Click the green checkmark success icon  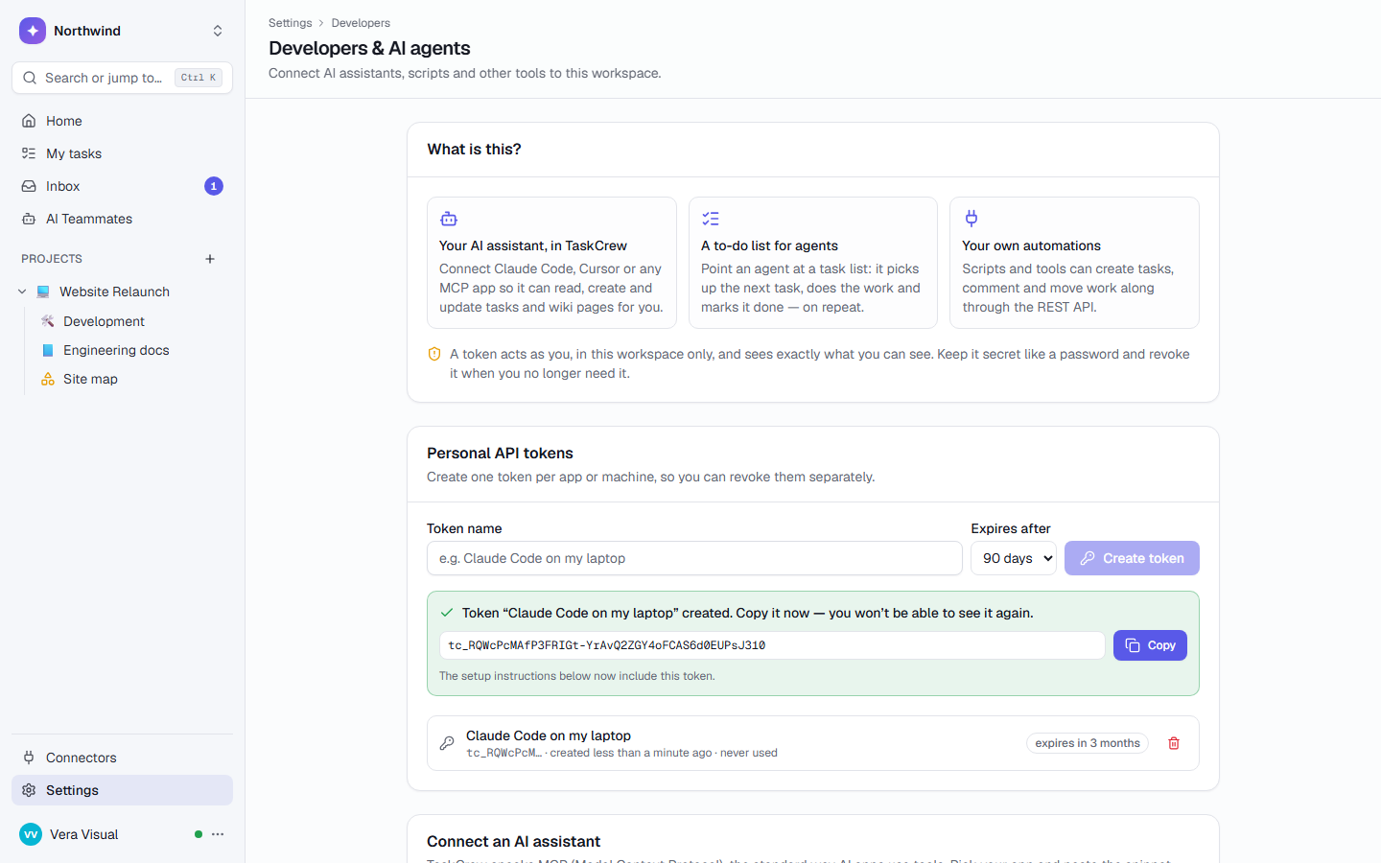[x=447, y=613]
